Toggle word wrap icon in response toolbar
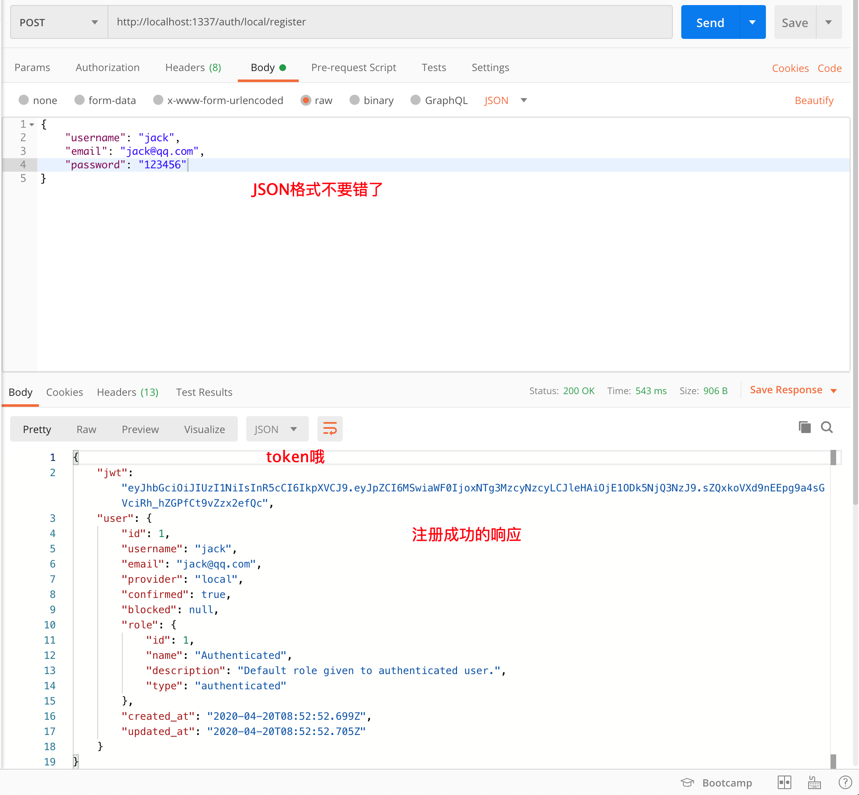 tap(330, 428)
